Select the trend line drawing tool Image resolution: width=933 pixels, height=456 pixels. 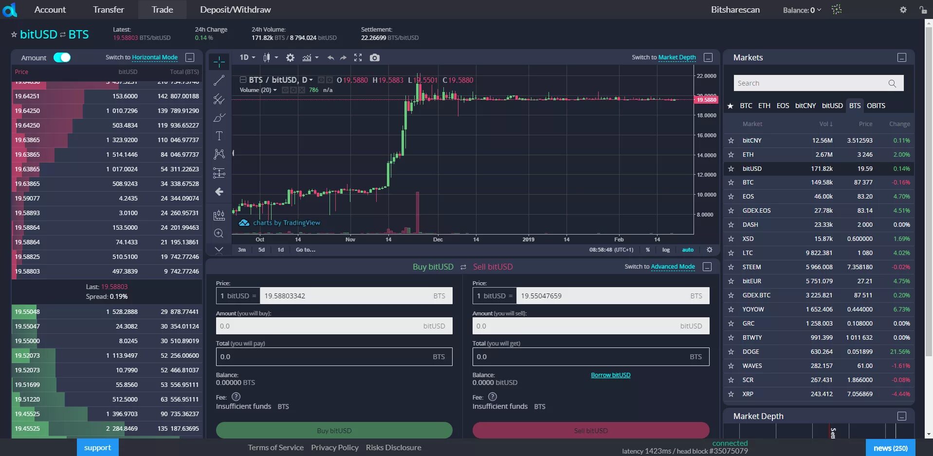[x=219, y=80]
